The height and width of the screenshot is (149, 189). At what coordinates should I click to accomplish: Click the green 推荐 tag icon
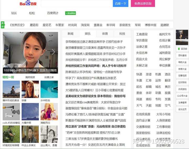[x=3, y=25]
